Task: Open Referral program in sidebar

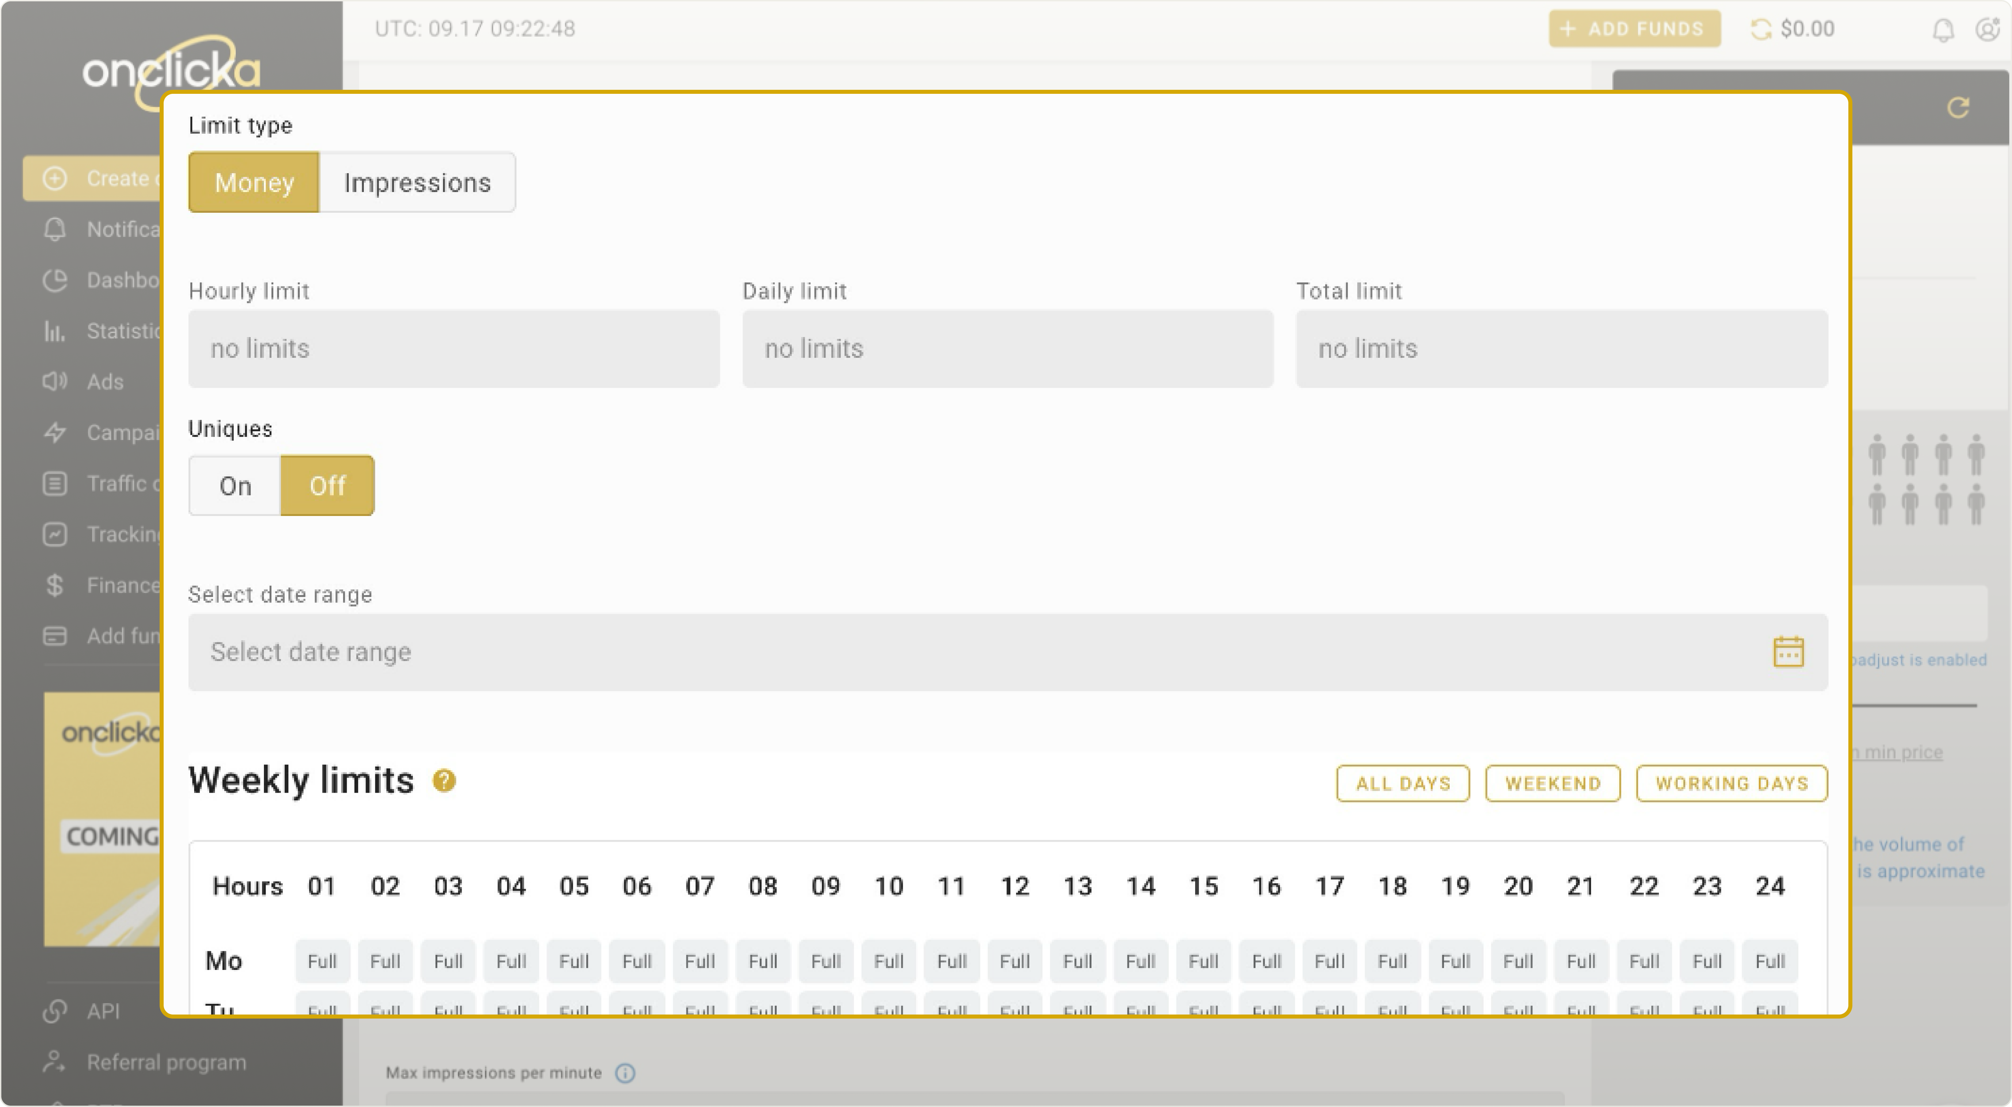Action: pos(166,1062)
